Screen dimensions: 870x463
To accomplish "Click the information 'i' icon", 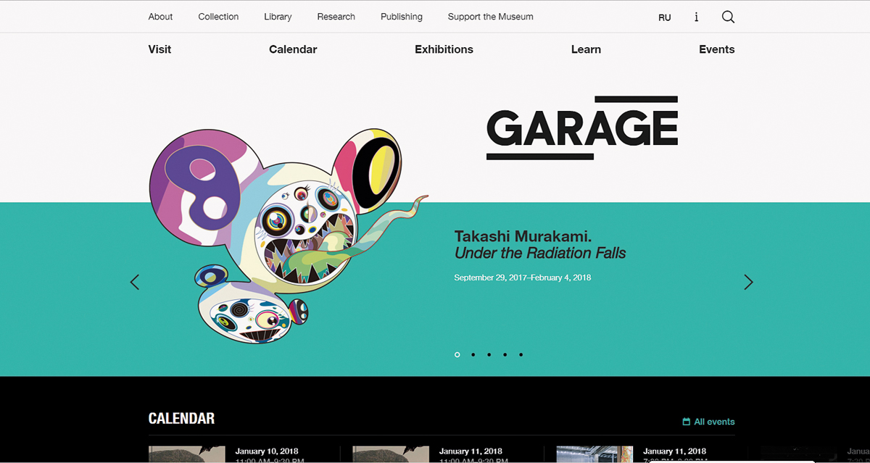I will coord(696,17).
